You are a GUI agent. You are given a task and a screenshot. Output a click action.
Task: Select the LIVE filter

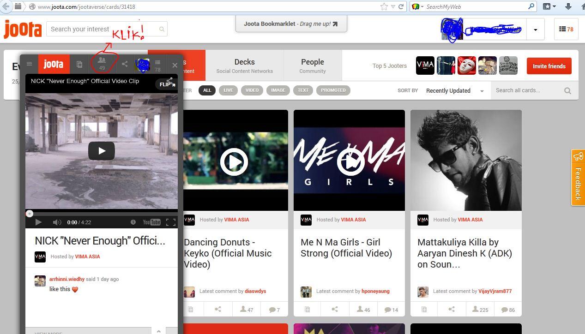click(x=228, y=90)
